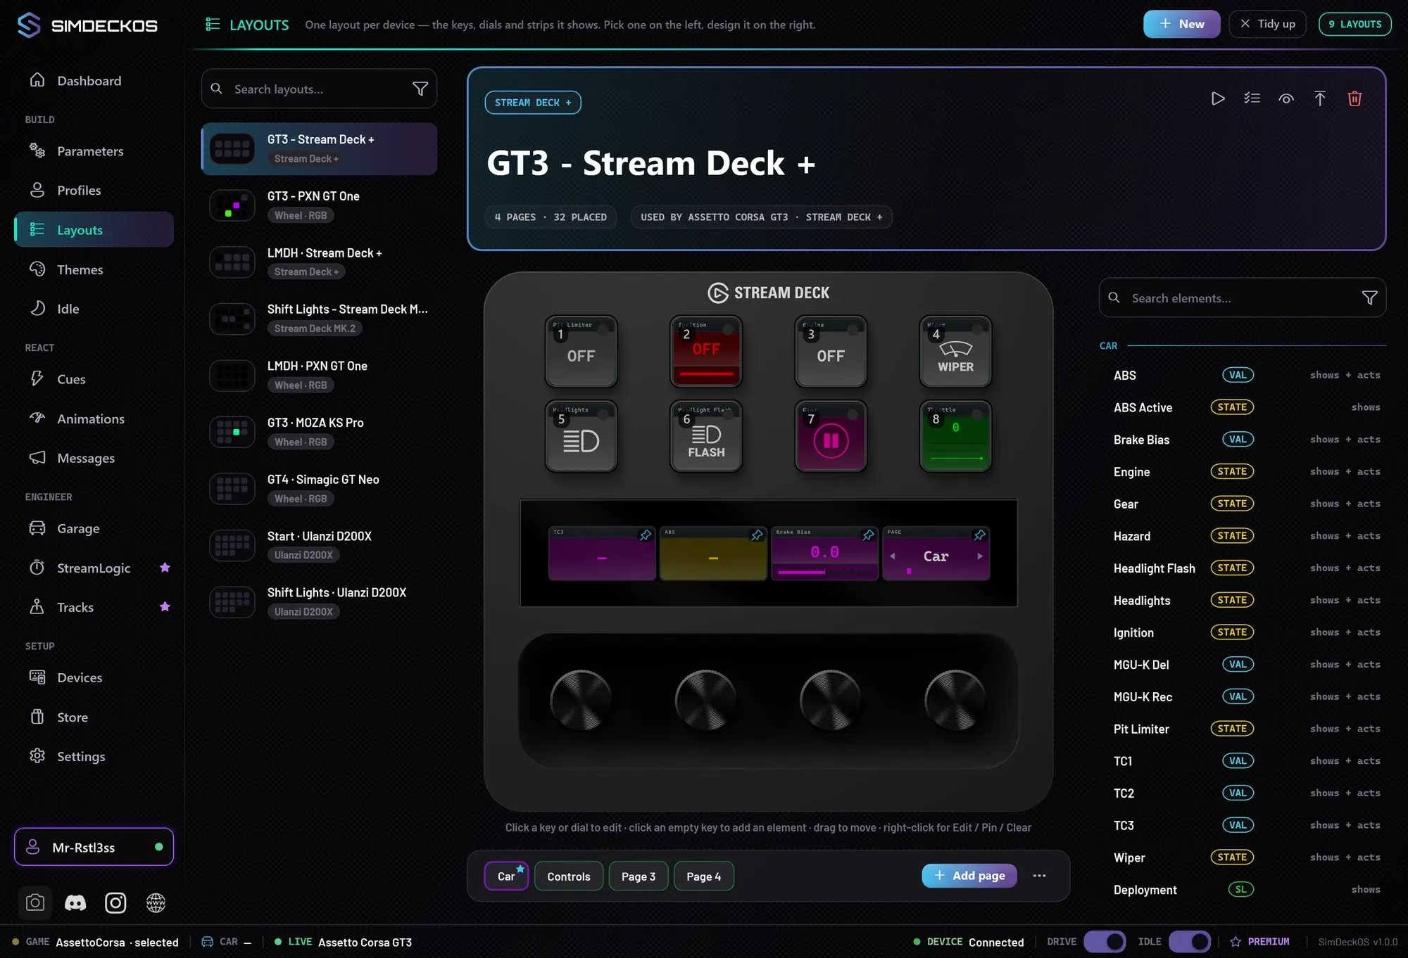
Task: Click the delete layout trash icon
Action: (x=1354, y=98)
